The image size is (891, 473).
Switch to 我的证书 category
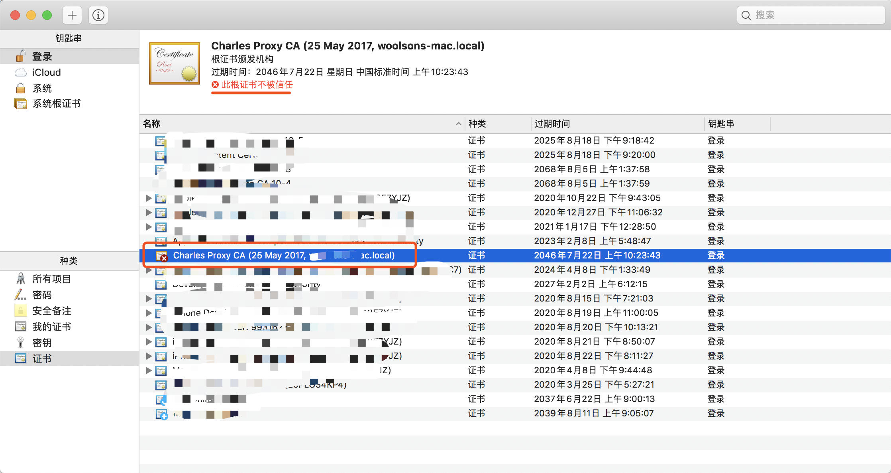51,327
